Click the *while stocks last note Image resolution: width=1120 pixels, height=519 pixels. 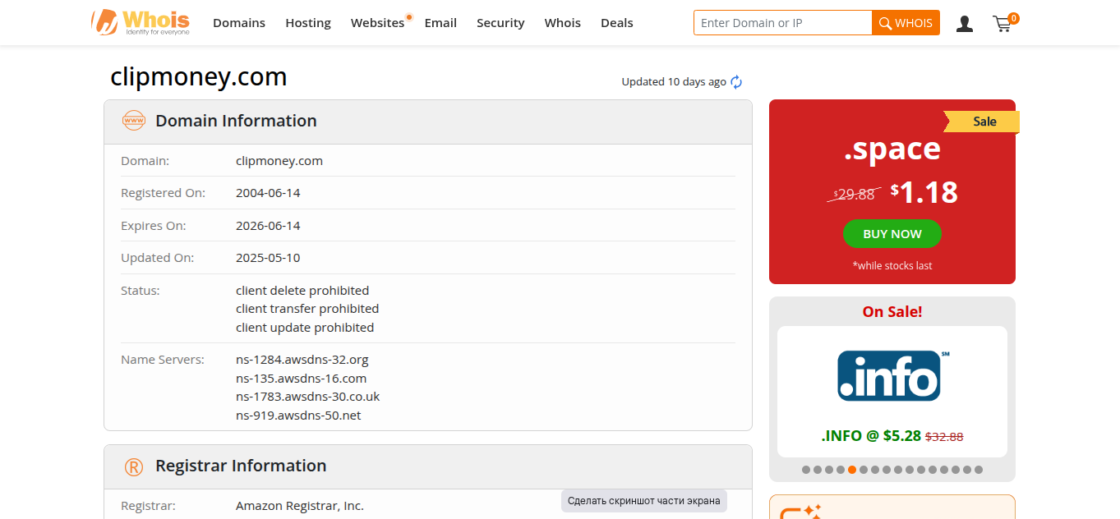892,266
